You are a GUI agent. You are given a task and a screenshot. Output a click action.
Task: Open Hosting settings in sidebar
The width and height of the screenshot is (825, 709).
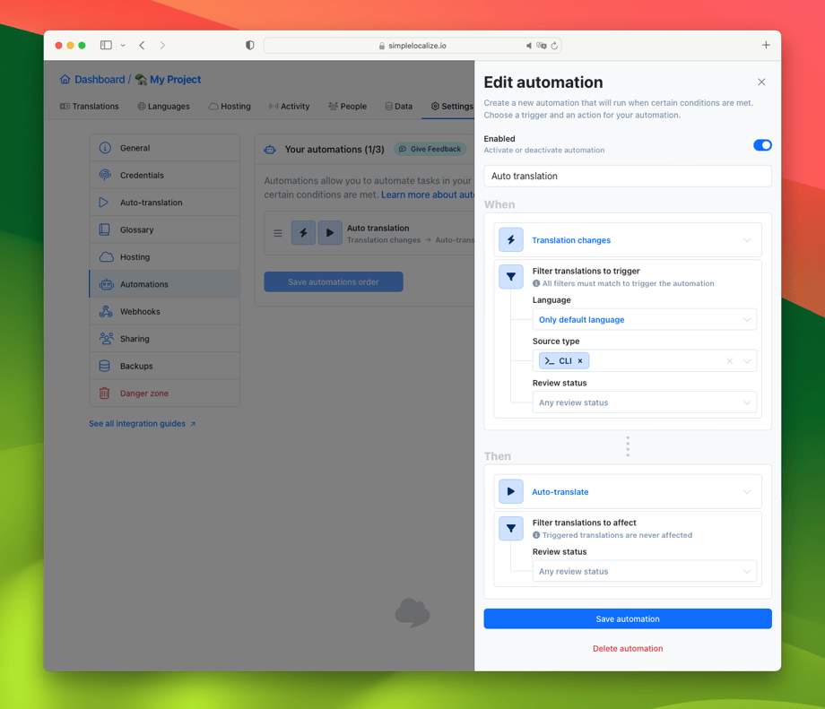coord(165,257)
